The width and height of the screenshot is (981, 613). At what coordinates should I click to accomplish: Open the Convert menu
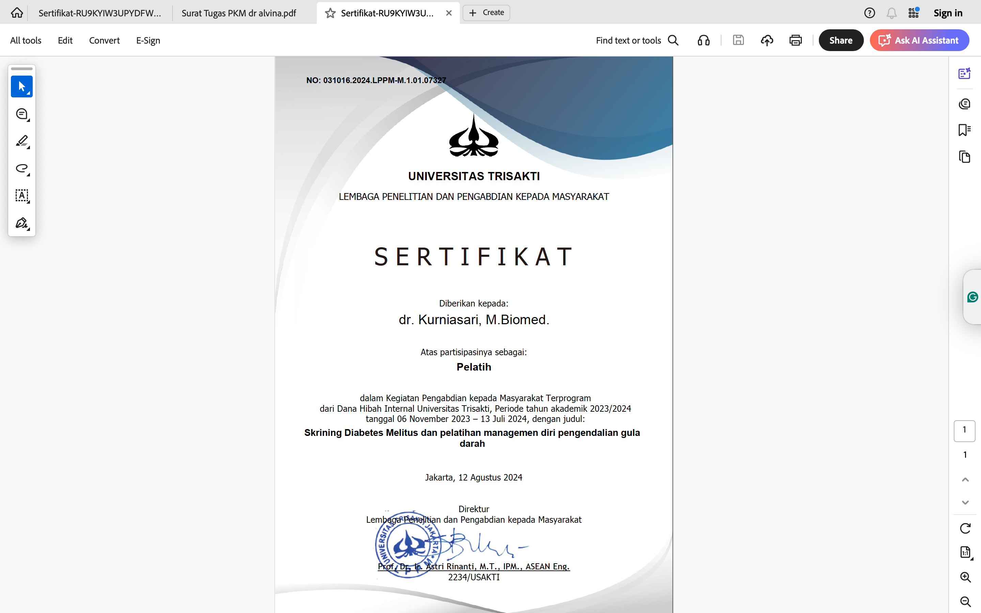104,40
